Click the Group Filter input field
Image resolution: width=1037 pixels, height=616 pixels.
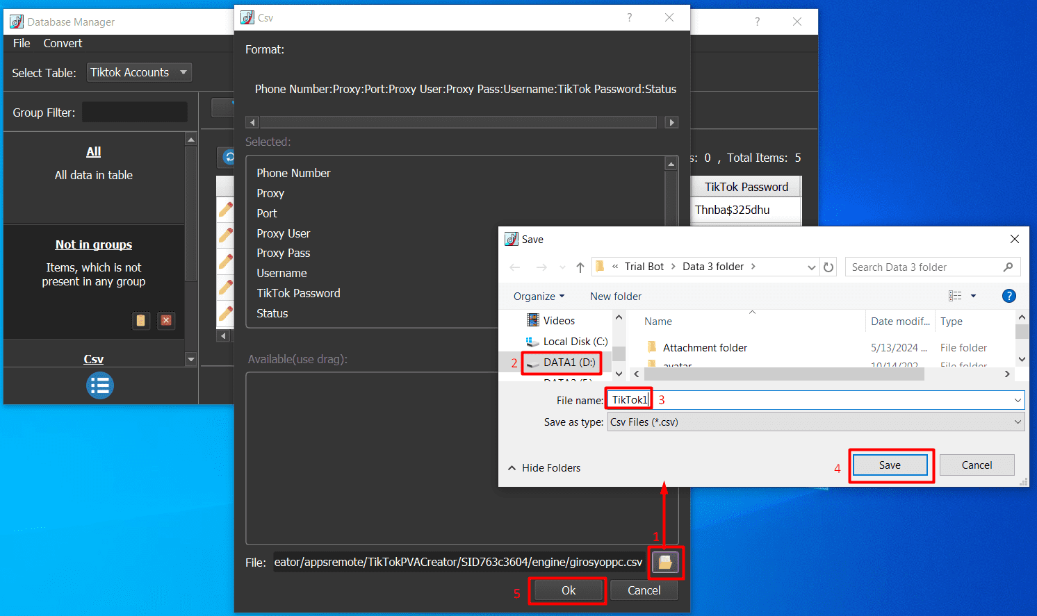135,113
